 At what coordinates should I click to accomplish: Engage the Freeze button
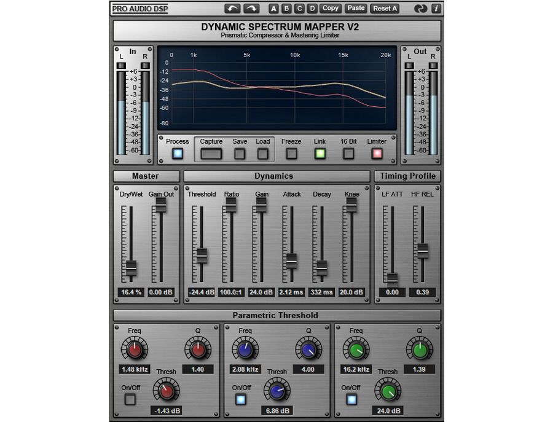(291, 152)
